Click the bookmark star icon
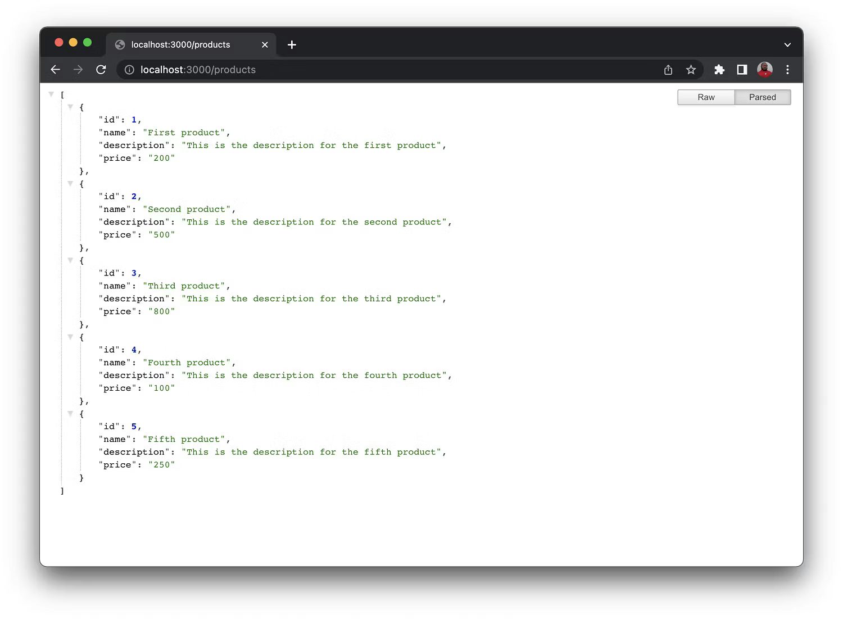The image size is (843, 619). tap(691, 69)
